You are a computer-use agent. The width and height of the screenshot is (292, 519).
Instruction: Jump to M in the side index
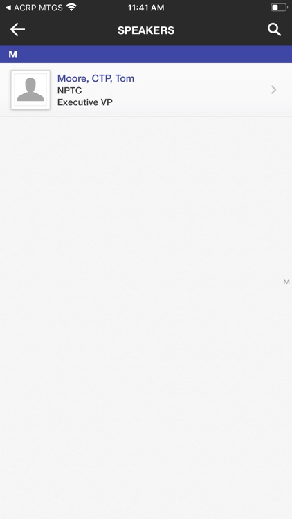tap(286, 282)
